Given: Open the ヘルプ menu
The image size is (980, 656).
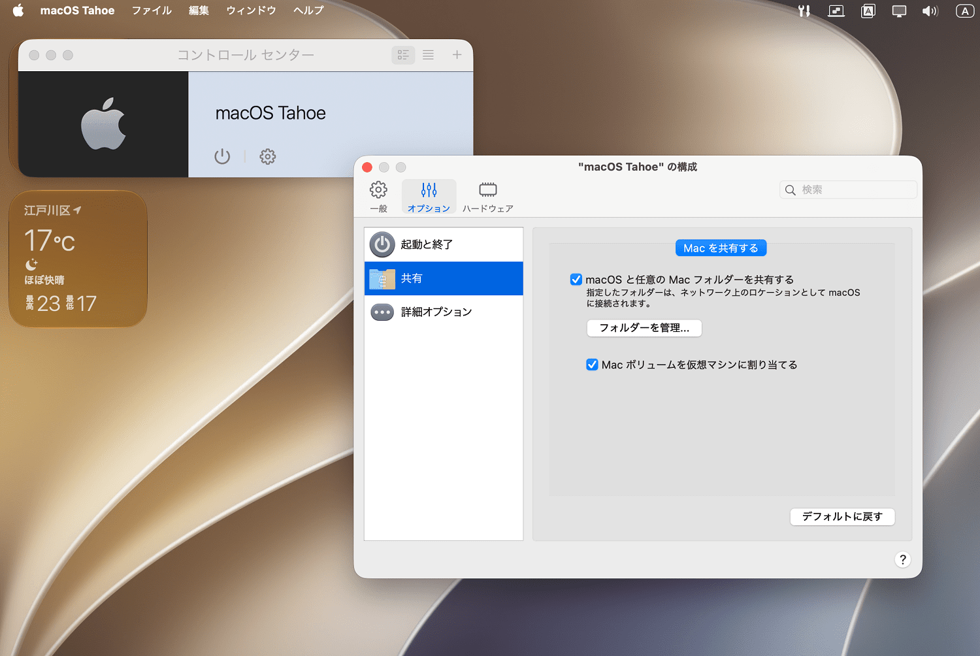Looking at the screenshot, I should tap(308, 10).
